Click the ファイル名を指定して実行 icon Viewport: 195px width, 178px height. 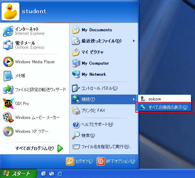(x=76, y=147)
